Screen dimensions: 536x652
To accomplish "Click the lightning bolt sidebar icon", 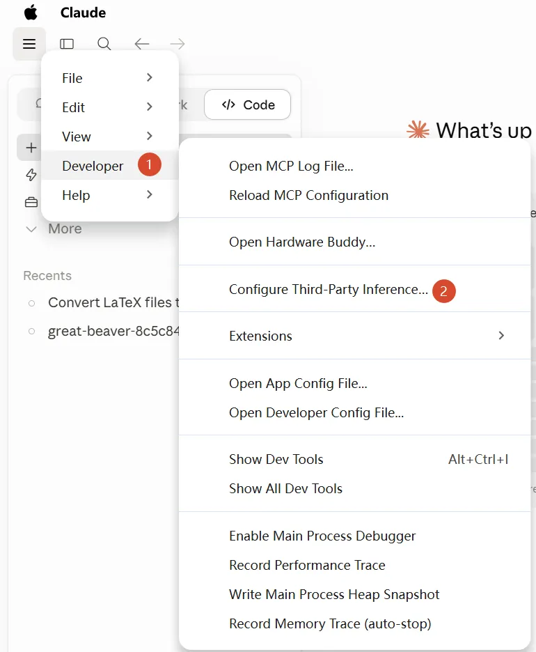I will coord(31,175).
